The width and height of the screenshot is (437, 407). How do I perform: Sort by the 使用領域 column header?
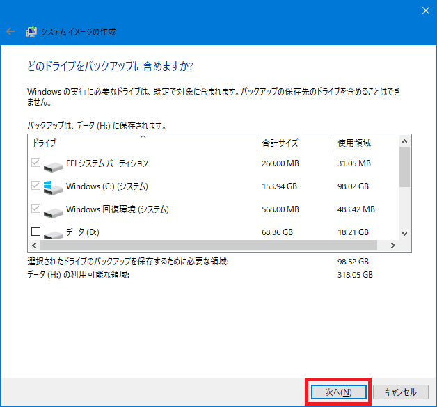(x=366, y=143)
